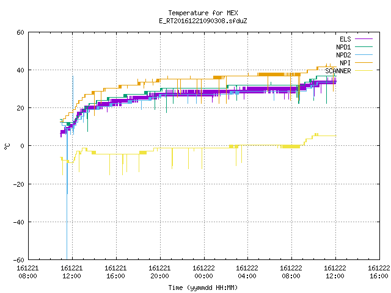The image size is (391, 293).
Task: Click the x-axis label Time (yymmdd HH:MM)
Action: [x=203, y=288]
